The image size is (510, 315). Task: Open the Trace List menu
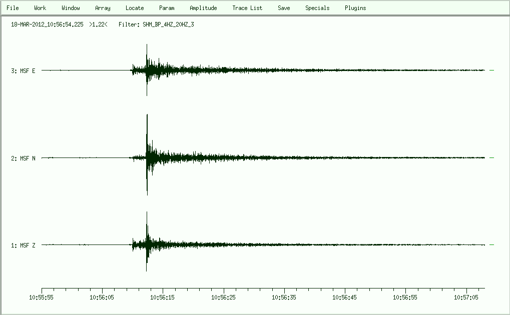click(x=247, y=8)
